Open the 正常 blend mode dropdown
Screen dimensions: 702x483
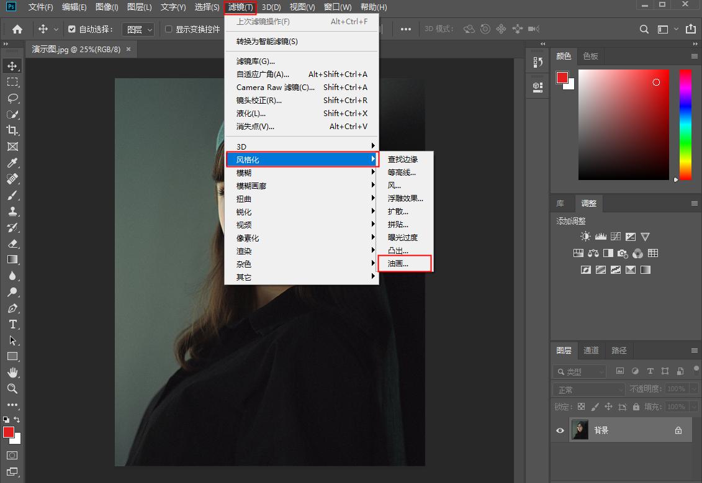(588, 389)
